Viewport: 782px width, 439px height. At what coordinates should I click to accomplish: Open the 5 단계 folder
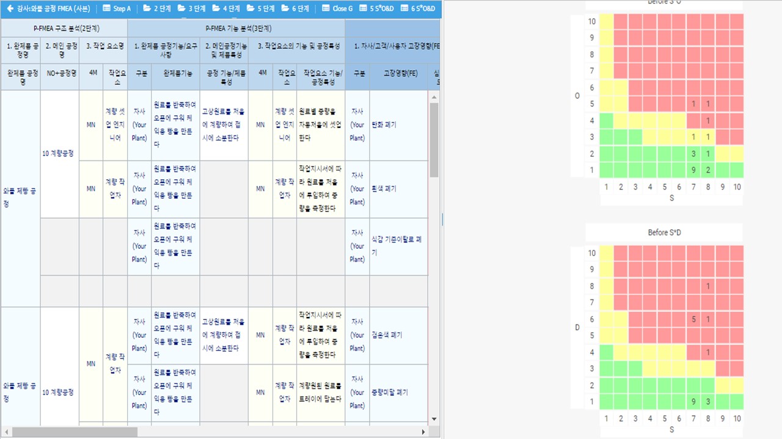(260, 9)
